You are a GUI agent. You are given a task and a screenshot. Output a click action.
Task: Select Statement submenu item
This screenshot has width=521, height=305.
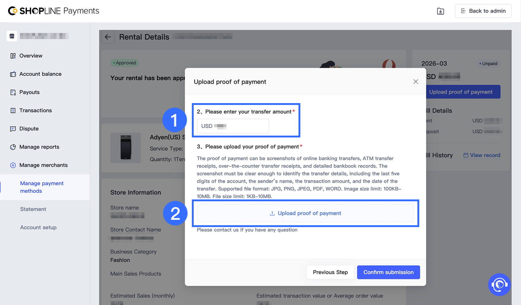pyautogui.click(x=33, y=209)
